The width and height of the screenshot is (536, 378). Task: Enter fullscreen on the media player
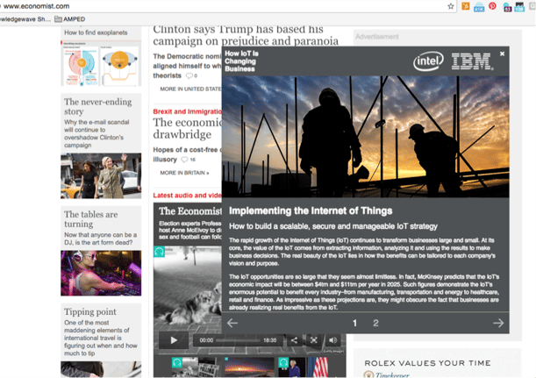pos(313,340)
